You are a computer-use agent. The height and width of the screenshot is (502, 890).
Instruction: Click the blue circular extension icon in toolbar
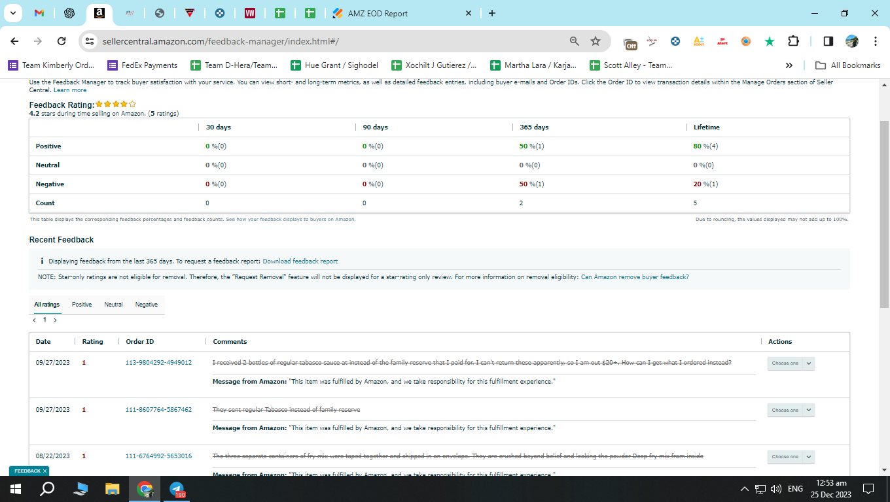coord(675,41)
